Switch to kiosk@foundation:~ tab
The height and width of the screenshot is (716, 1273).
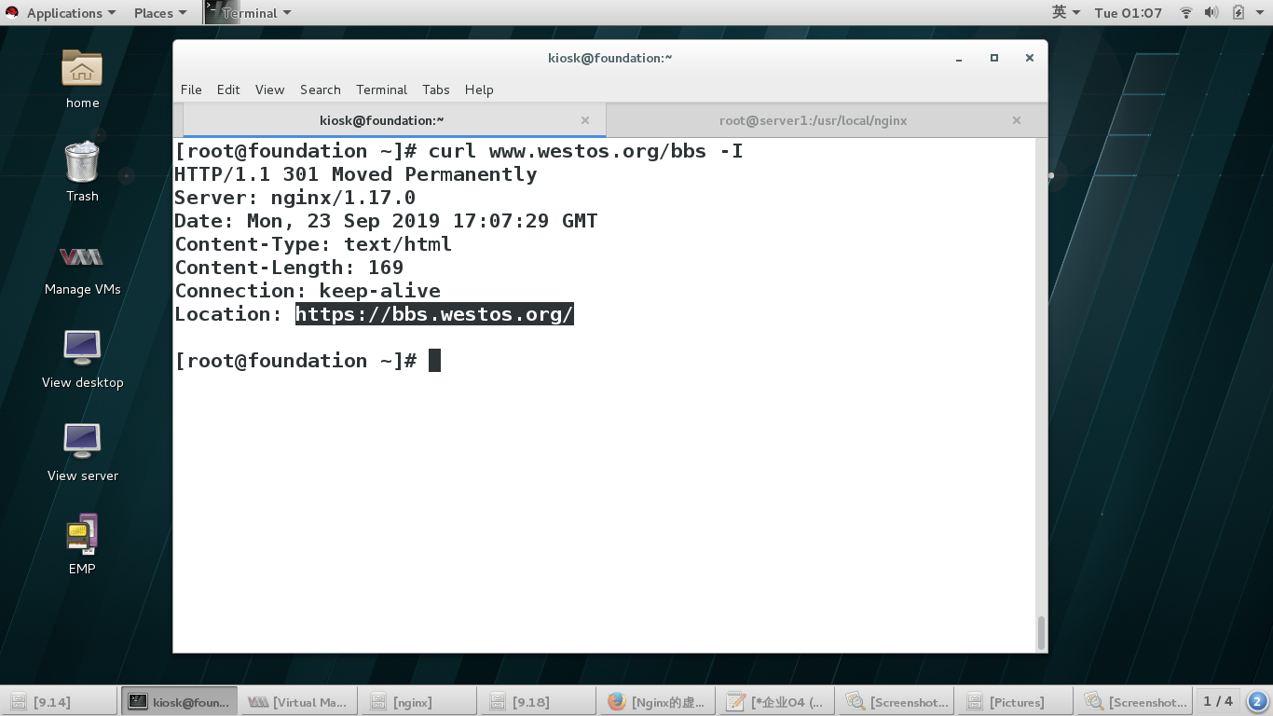[x=381, y=120]
